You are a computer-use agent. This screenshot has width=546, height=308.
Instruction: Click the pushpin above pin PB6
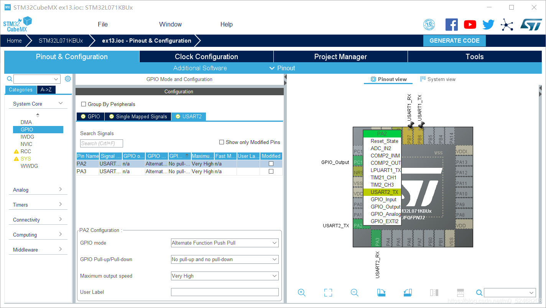tap(421, 125)
